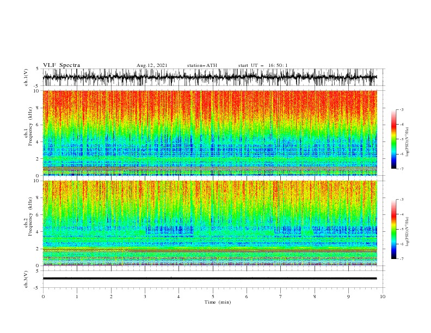Click the "VLF Spectra" title text
This screenshot has height=333, width=431.
(61, 65)
